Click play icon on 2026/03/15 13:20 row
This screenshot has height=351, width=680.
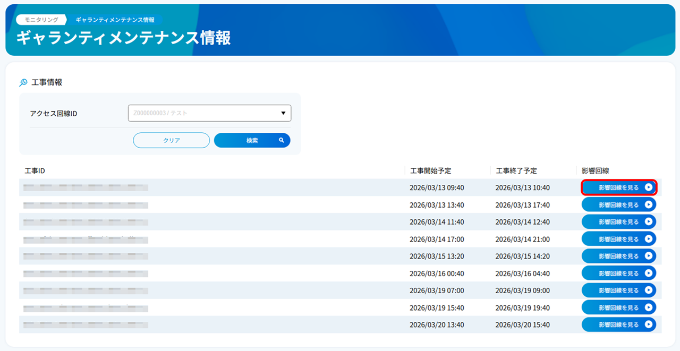[648, 256]
